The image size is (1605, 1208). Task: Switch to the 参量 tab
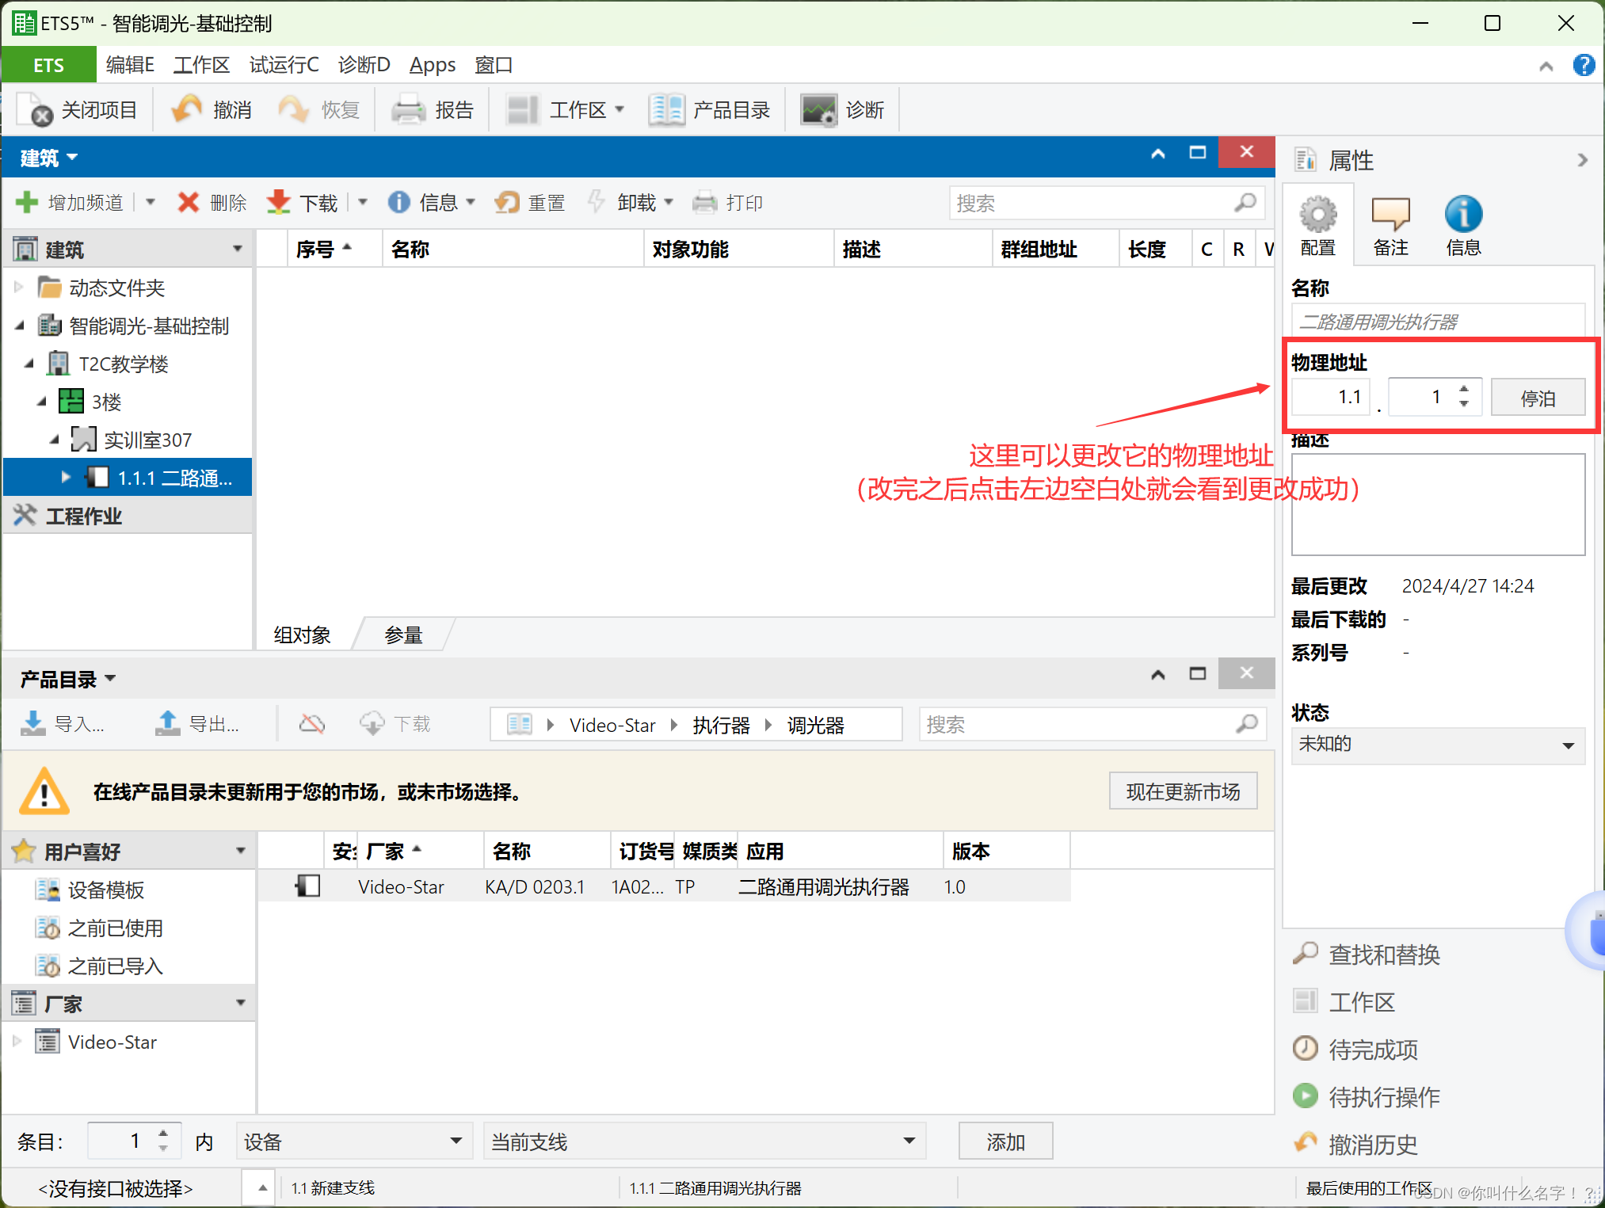click(403, 635)
